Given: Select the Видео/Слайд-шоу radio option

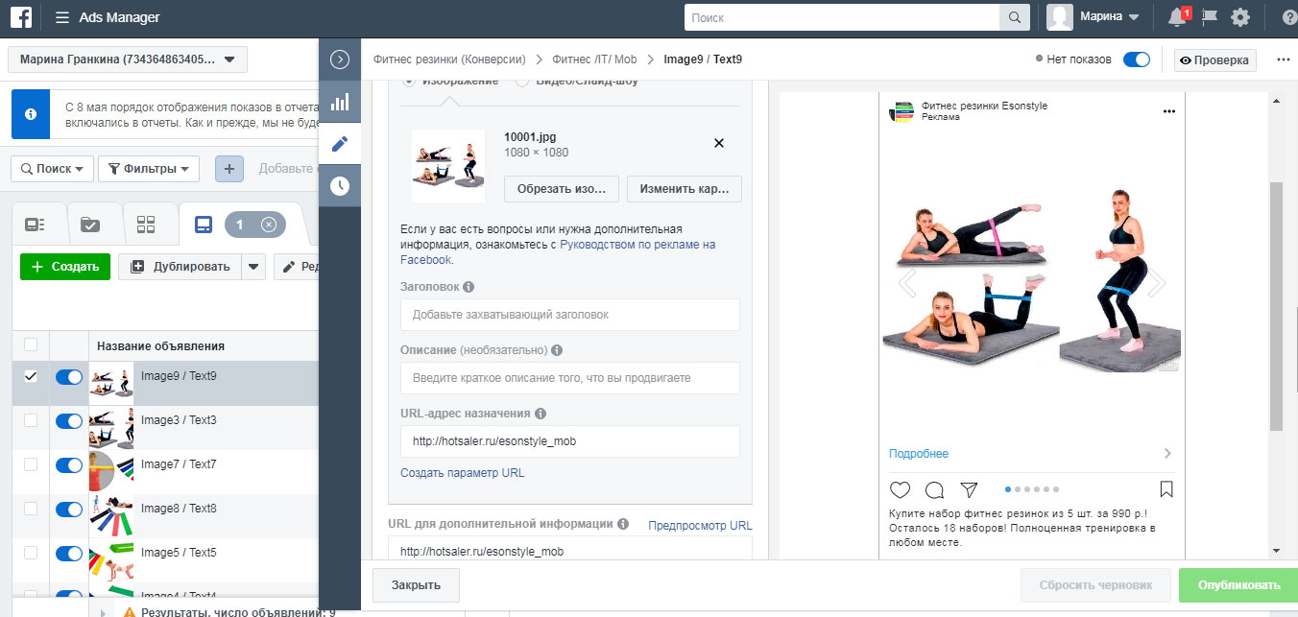Looking at the screenshot, I should 523,82.
